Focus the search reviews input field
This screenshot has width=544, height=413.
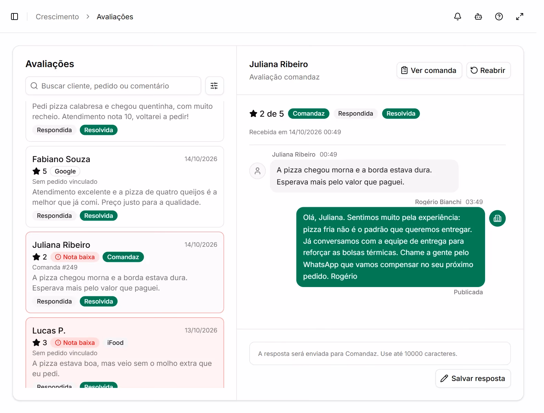[x=113, y=86]
